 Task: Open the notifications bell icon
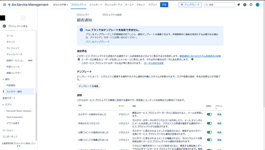239,5
